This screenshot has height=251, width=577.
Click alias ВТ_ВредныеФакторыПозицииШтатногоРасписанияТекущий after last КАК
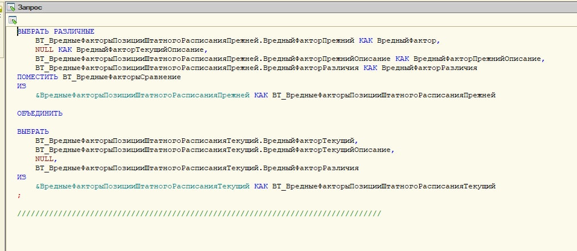[x=384, y=187]
